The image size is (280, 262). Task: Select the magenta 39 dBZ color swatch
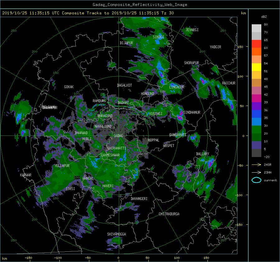256,98
